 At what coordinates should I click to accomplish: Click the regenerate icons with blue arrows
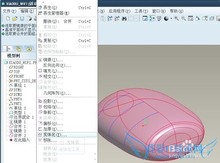[x=110, y=19]
